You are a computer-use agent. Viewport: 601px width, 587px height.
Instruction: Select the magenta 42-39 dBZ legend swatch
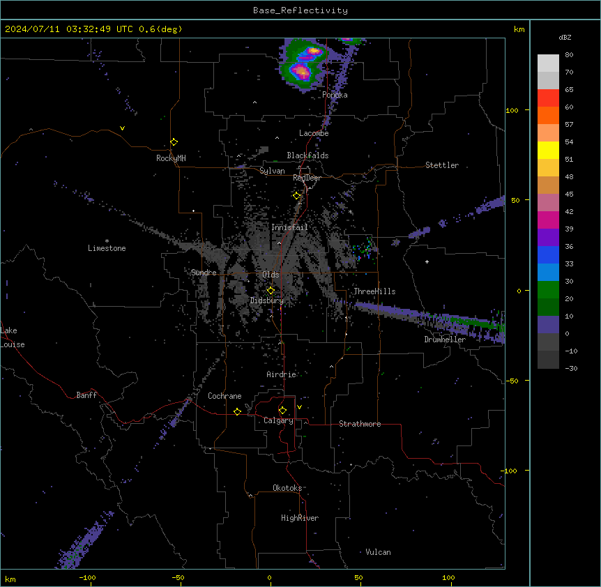(548, 220)
